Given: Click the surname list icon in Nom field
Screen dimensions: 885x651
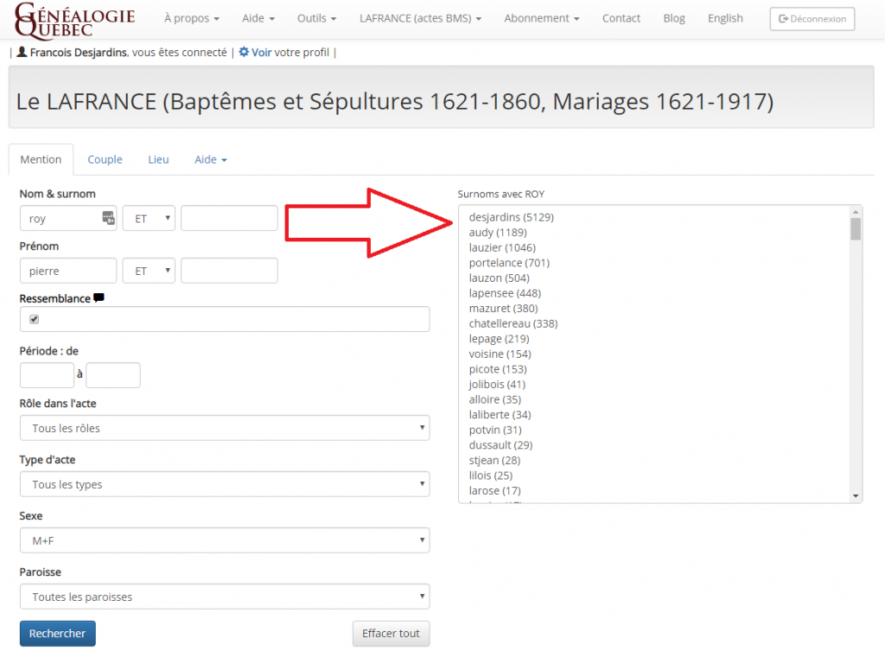Looking at the screenshot, I should click(108, 217).
